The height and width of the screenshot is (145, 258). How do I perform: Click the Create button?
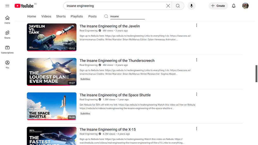coord(218,6)
